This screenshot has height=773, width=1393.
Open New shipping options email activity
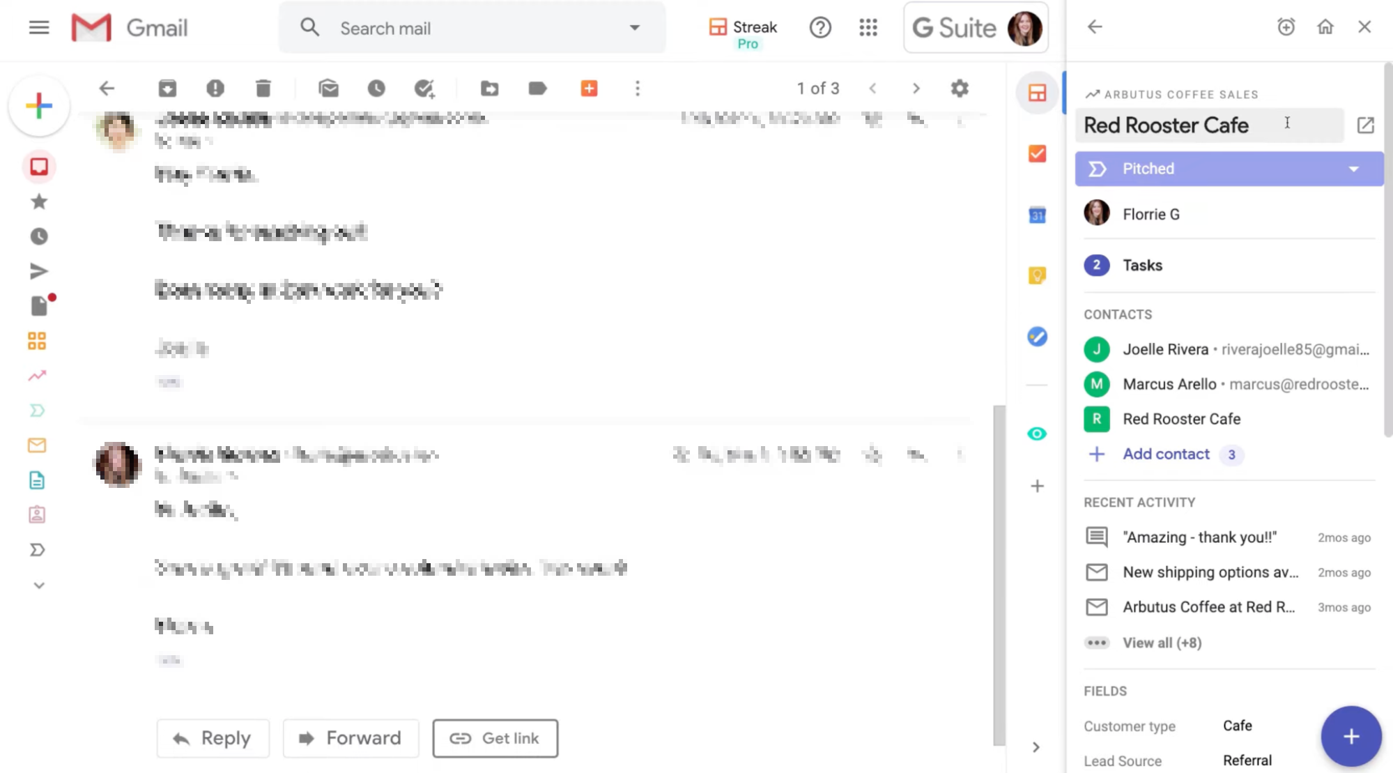[x=1228, y=572]
